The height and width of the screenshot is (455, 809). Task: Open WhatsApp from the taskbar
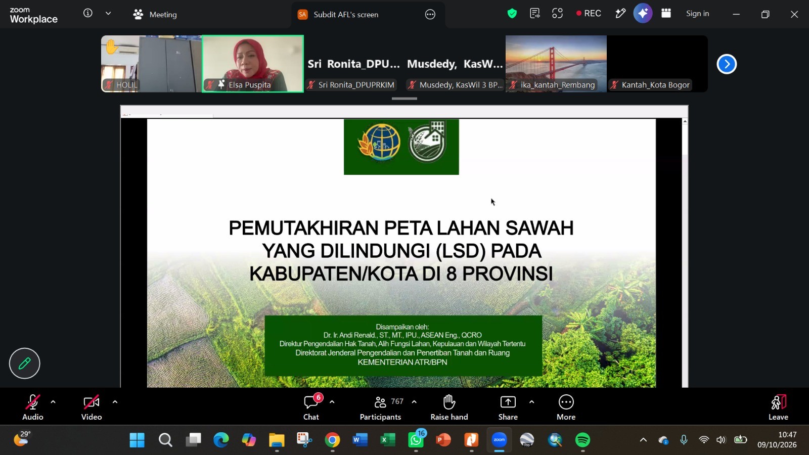416,440
